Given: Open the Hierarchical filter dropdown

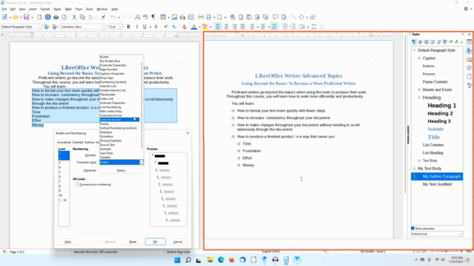Looking at the screenshot, I should (461, 234).
